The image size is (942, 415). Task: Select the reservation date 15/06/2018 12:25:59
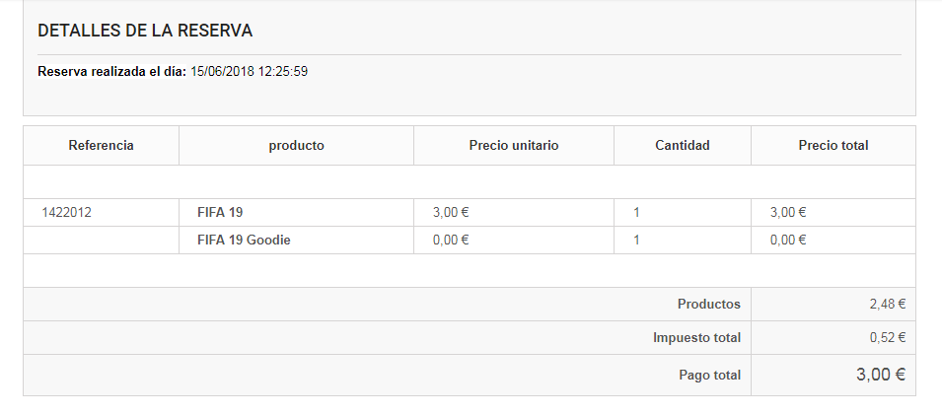click(250, 72)
